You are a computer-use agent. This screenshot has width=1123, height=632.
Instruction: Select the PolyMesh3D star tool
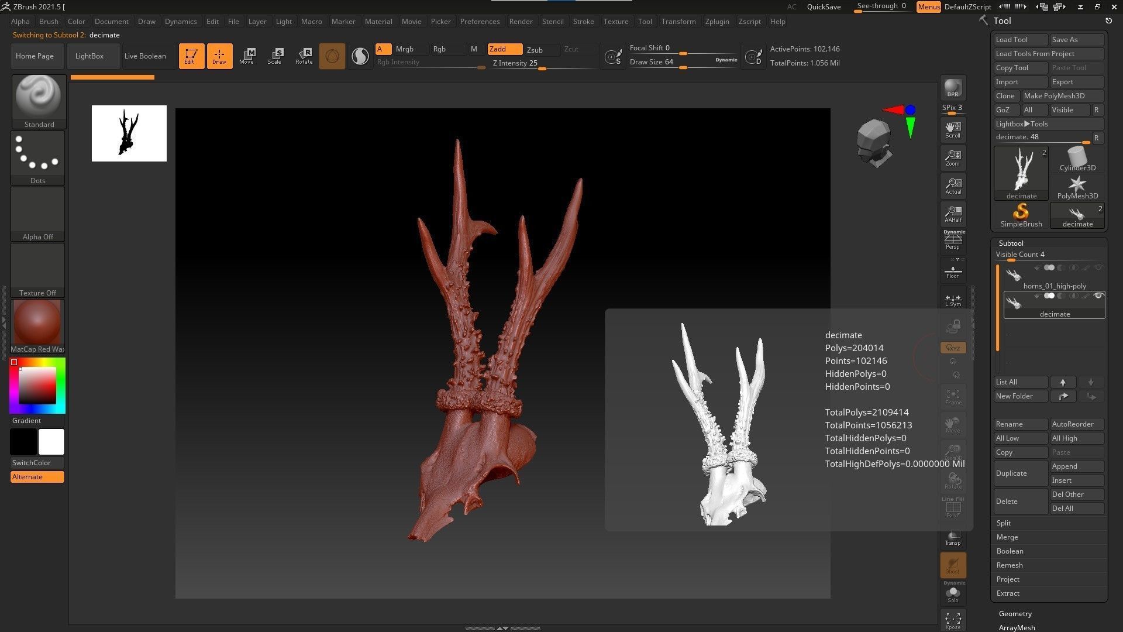[x=1077, y=187]
